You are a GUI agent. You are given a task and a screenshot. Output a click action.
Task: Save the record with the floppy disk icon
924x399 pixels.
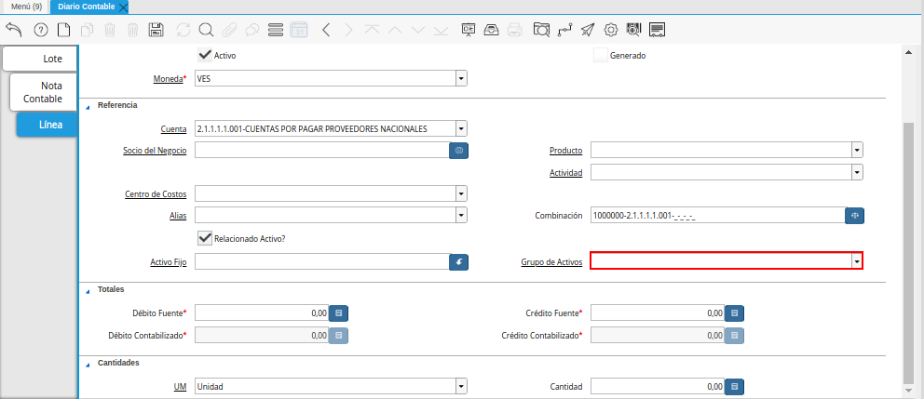click(x=156, y=30)
